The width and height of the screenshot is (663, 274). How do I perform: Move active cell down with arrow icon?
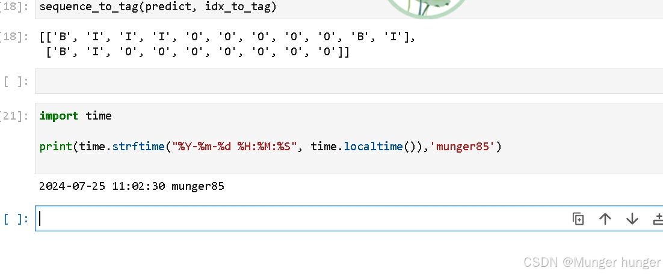pyautogui.click(x=632, y=219)
